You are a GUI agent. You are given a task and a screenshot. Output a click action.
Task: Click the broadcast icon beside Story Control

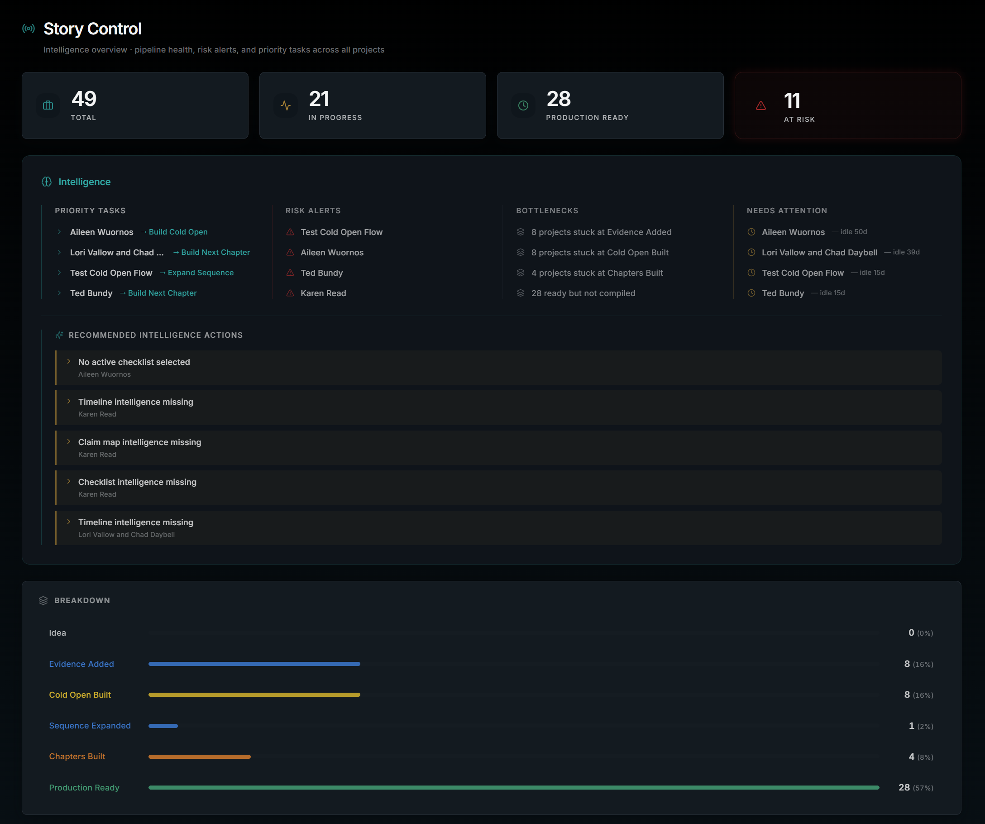coord(29,29)
